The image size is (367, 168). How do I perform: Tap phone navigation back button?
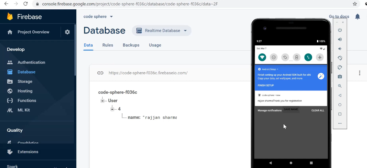tap(271, 163)
